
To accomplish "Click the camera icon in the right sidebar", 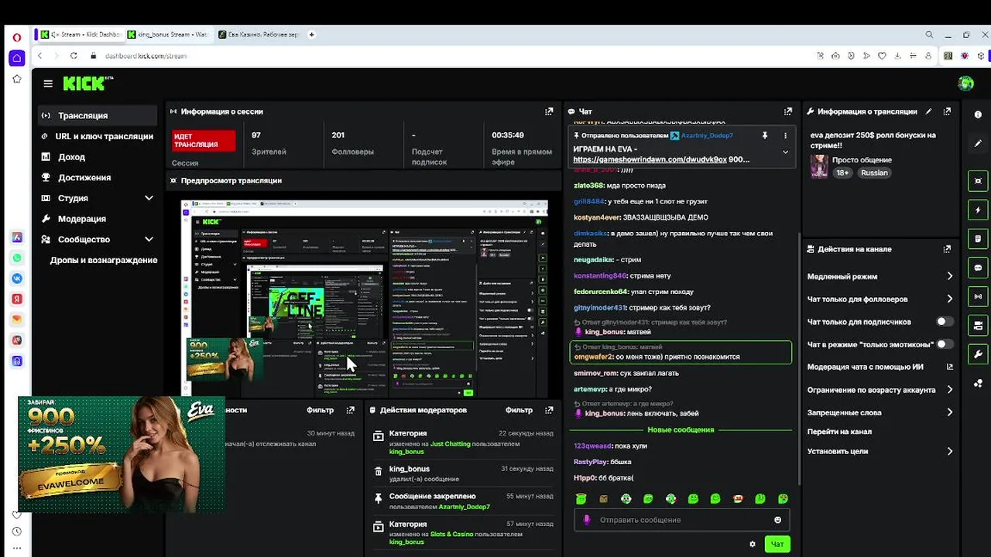I will (978, 325).
